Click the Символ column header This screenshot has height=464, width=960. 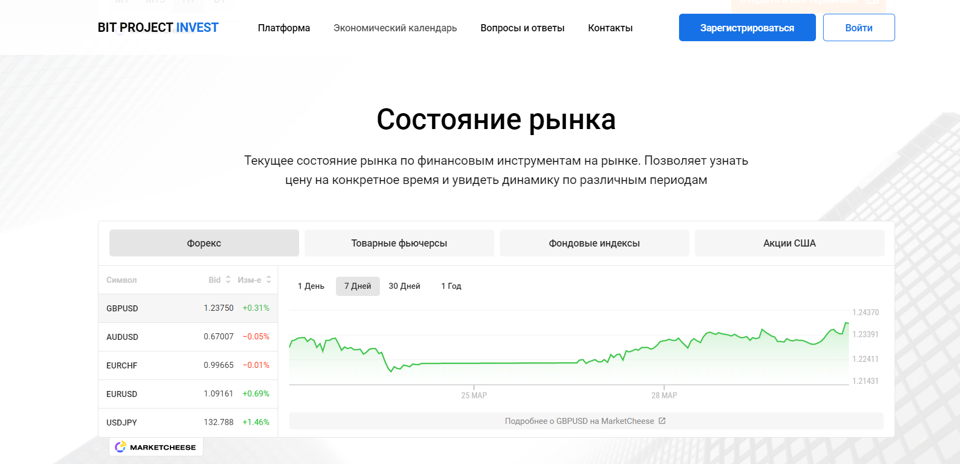(x=122, y=280)
